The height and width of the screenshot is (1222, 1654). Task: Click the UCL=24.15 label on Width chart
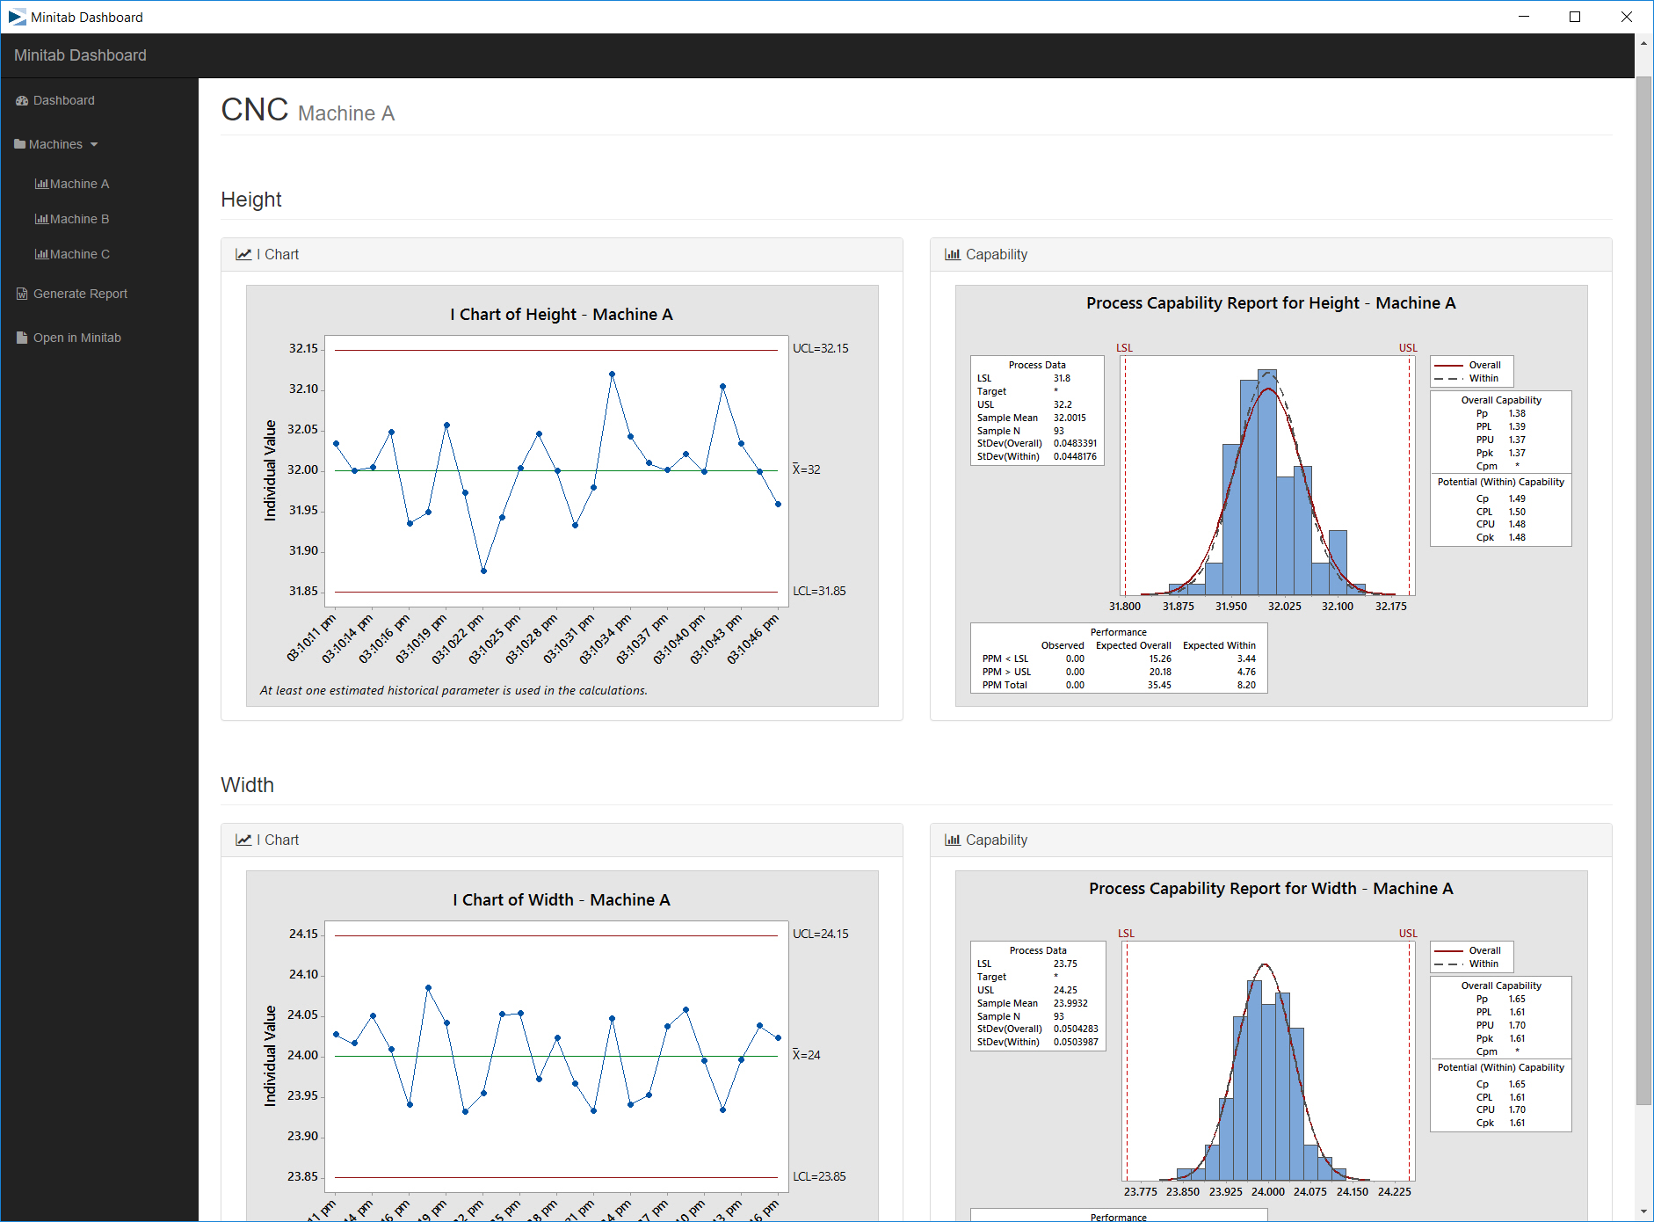coord(820,934)
